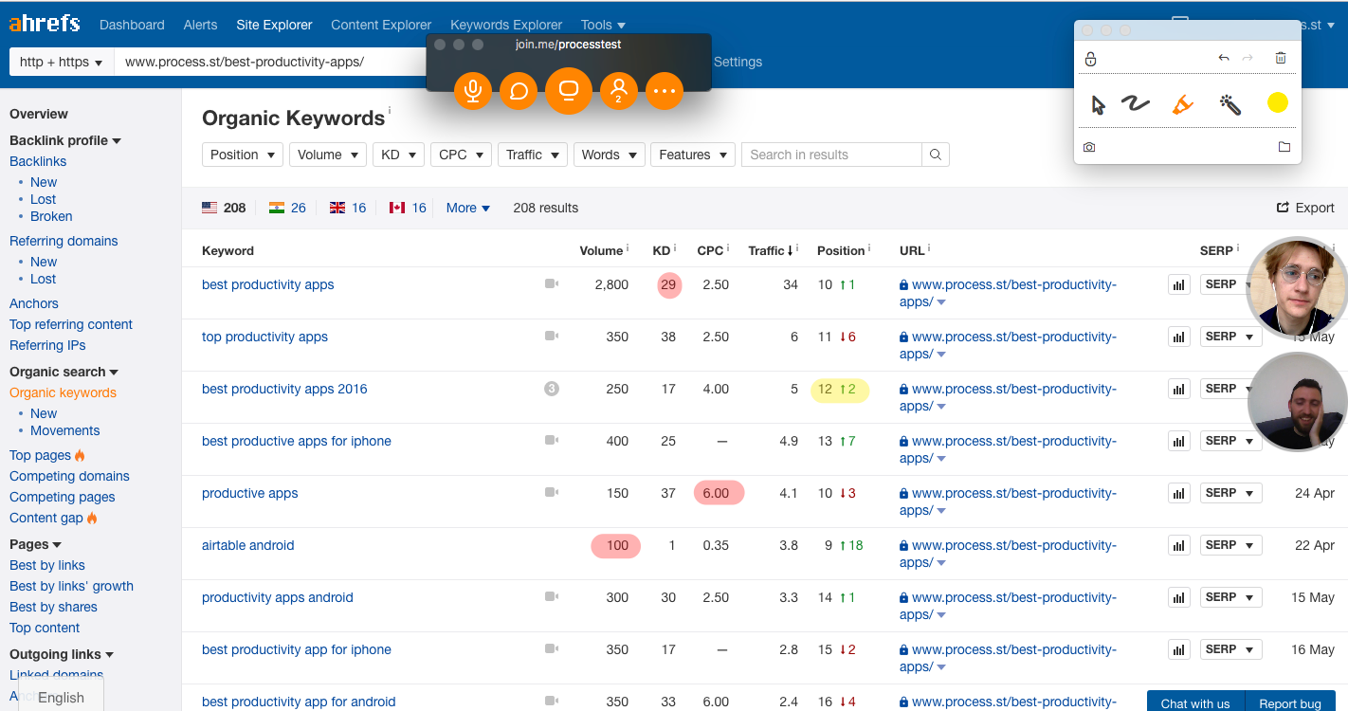Open SERP dropdown for top productivity apps
Viewport: 1348px width, 711px height.
(x=1230, y=337)
